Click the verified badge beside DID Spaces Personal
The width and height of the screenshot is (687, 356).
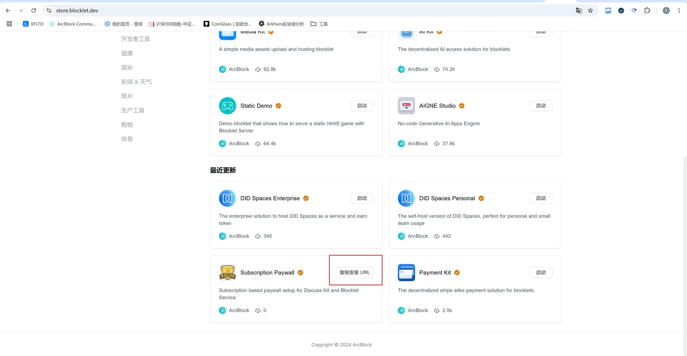click(x=481, y=198)
